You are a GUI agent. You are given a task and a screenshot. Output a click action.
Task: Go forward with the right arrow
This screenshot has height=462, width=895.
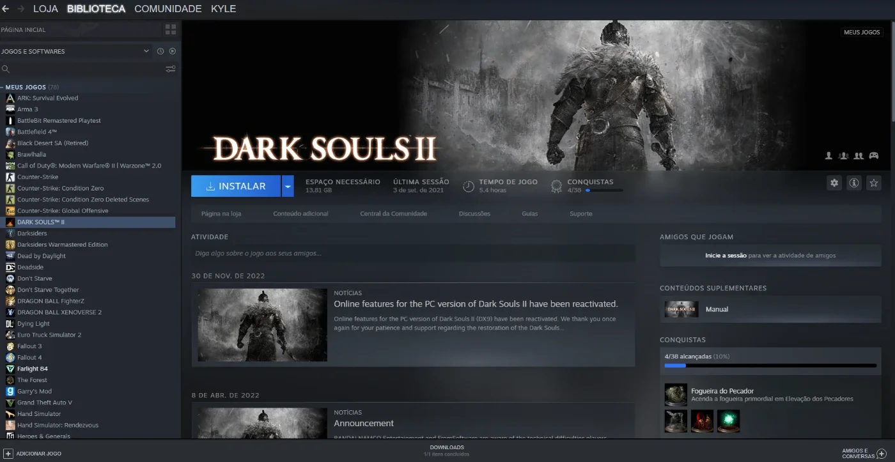(20, 9)
